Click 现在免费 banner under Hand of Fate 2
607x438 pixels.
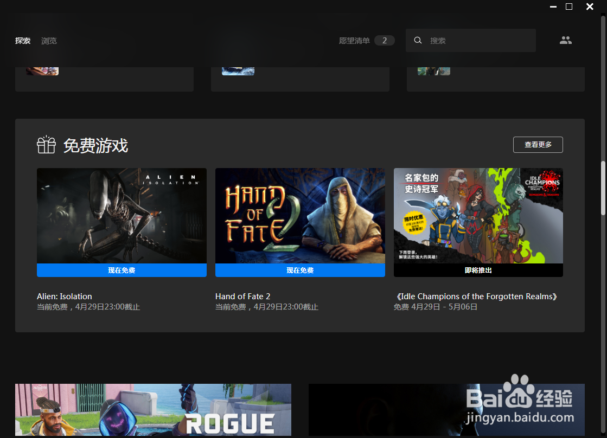point(300,270)
